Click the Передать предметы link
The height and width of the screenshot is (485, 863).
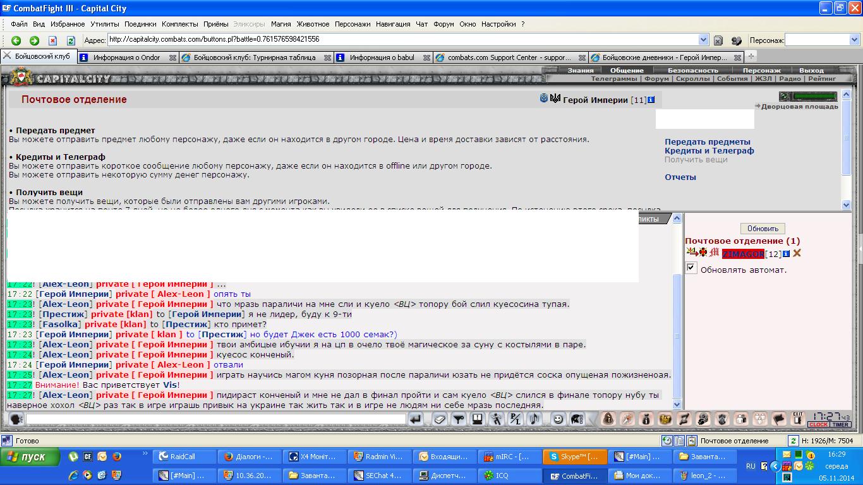[x=708, y=142]
